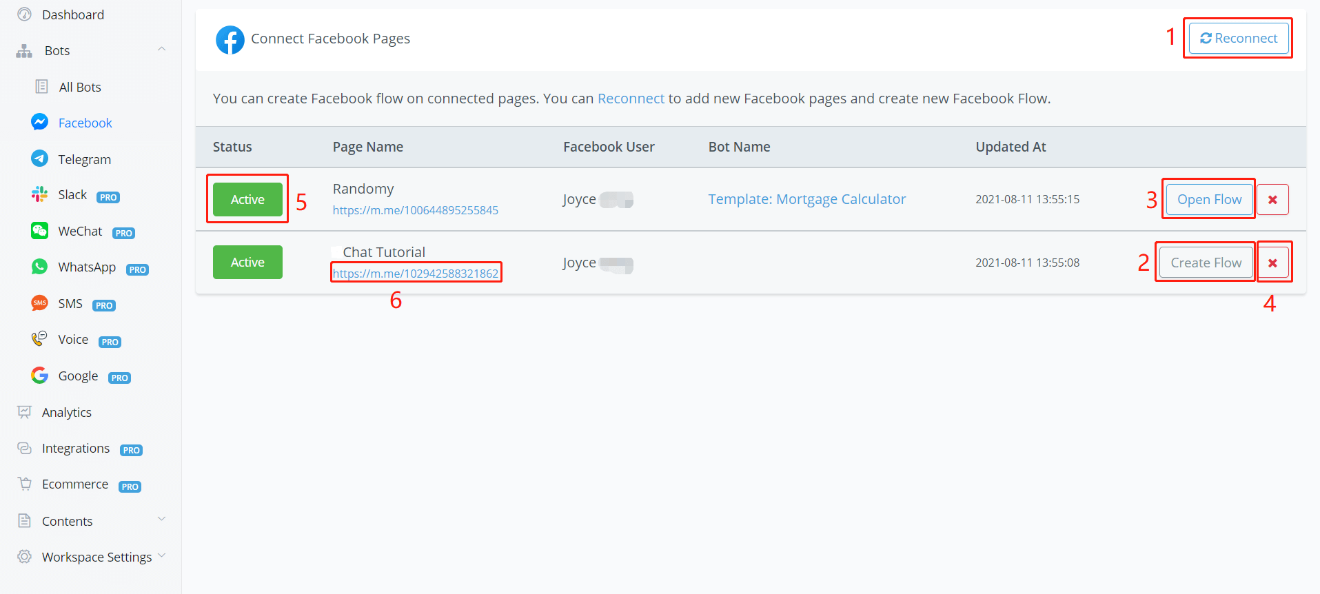1320x594 pixels.
Task: Click the large Facebook logo in header
Action: tap(230, 40)
